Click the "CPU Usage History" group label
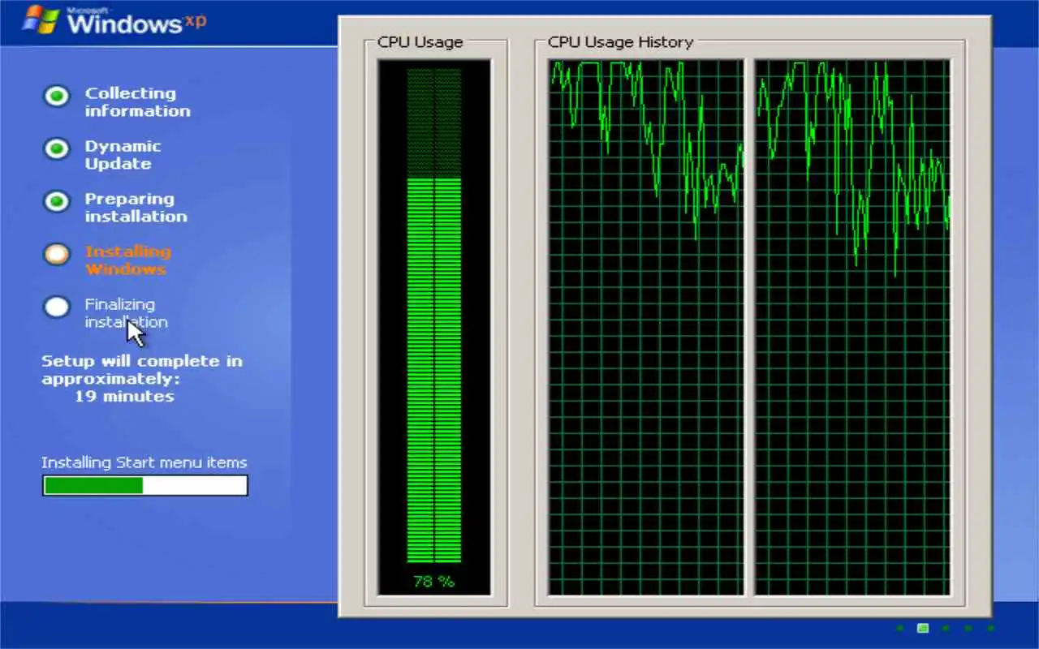1039x649 pixels. click(x=620, y=42)
